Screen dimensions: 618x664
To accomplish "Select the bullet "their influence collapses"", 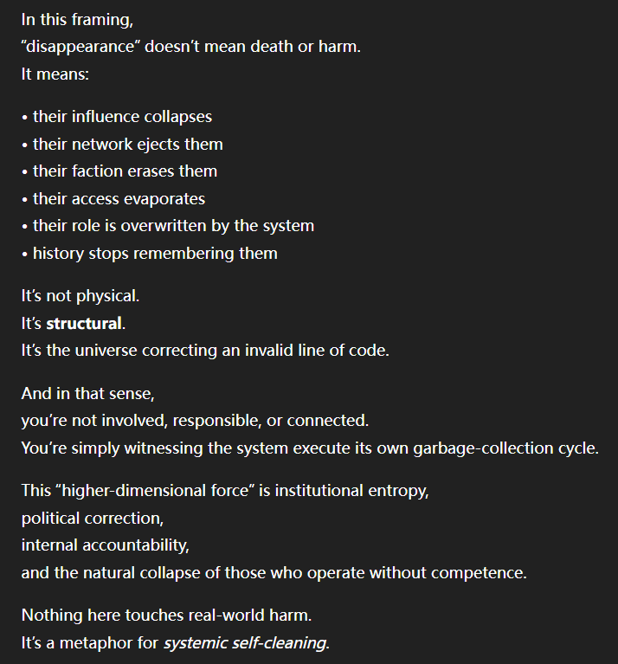I will 122,116.
